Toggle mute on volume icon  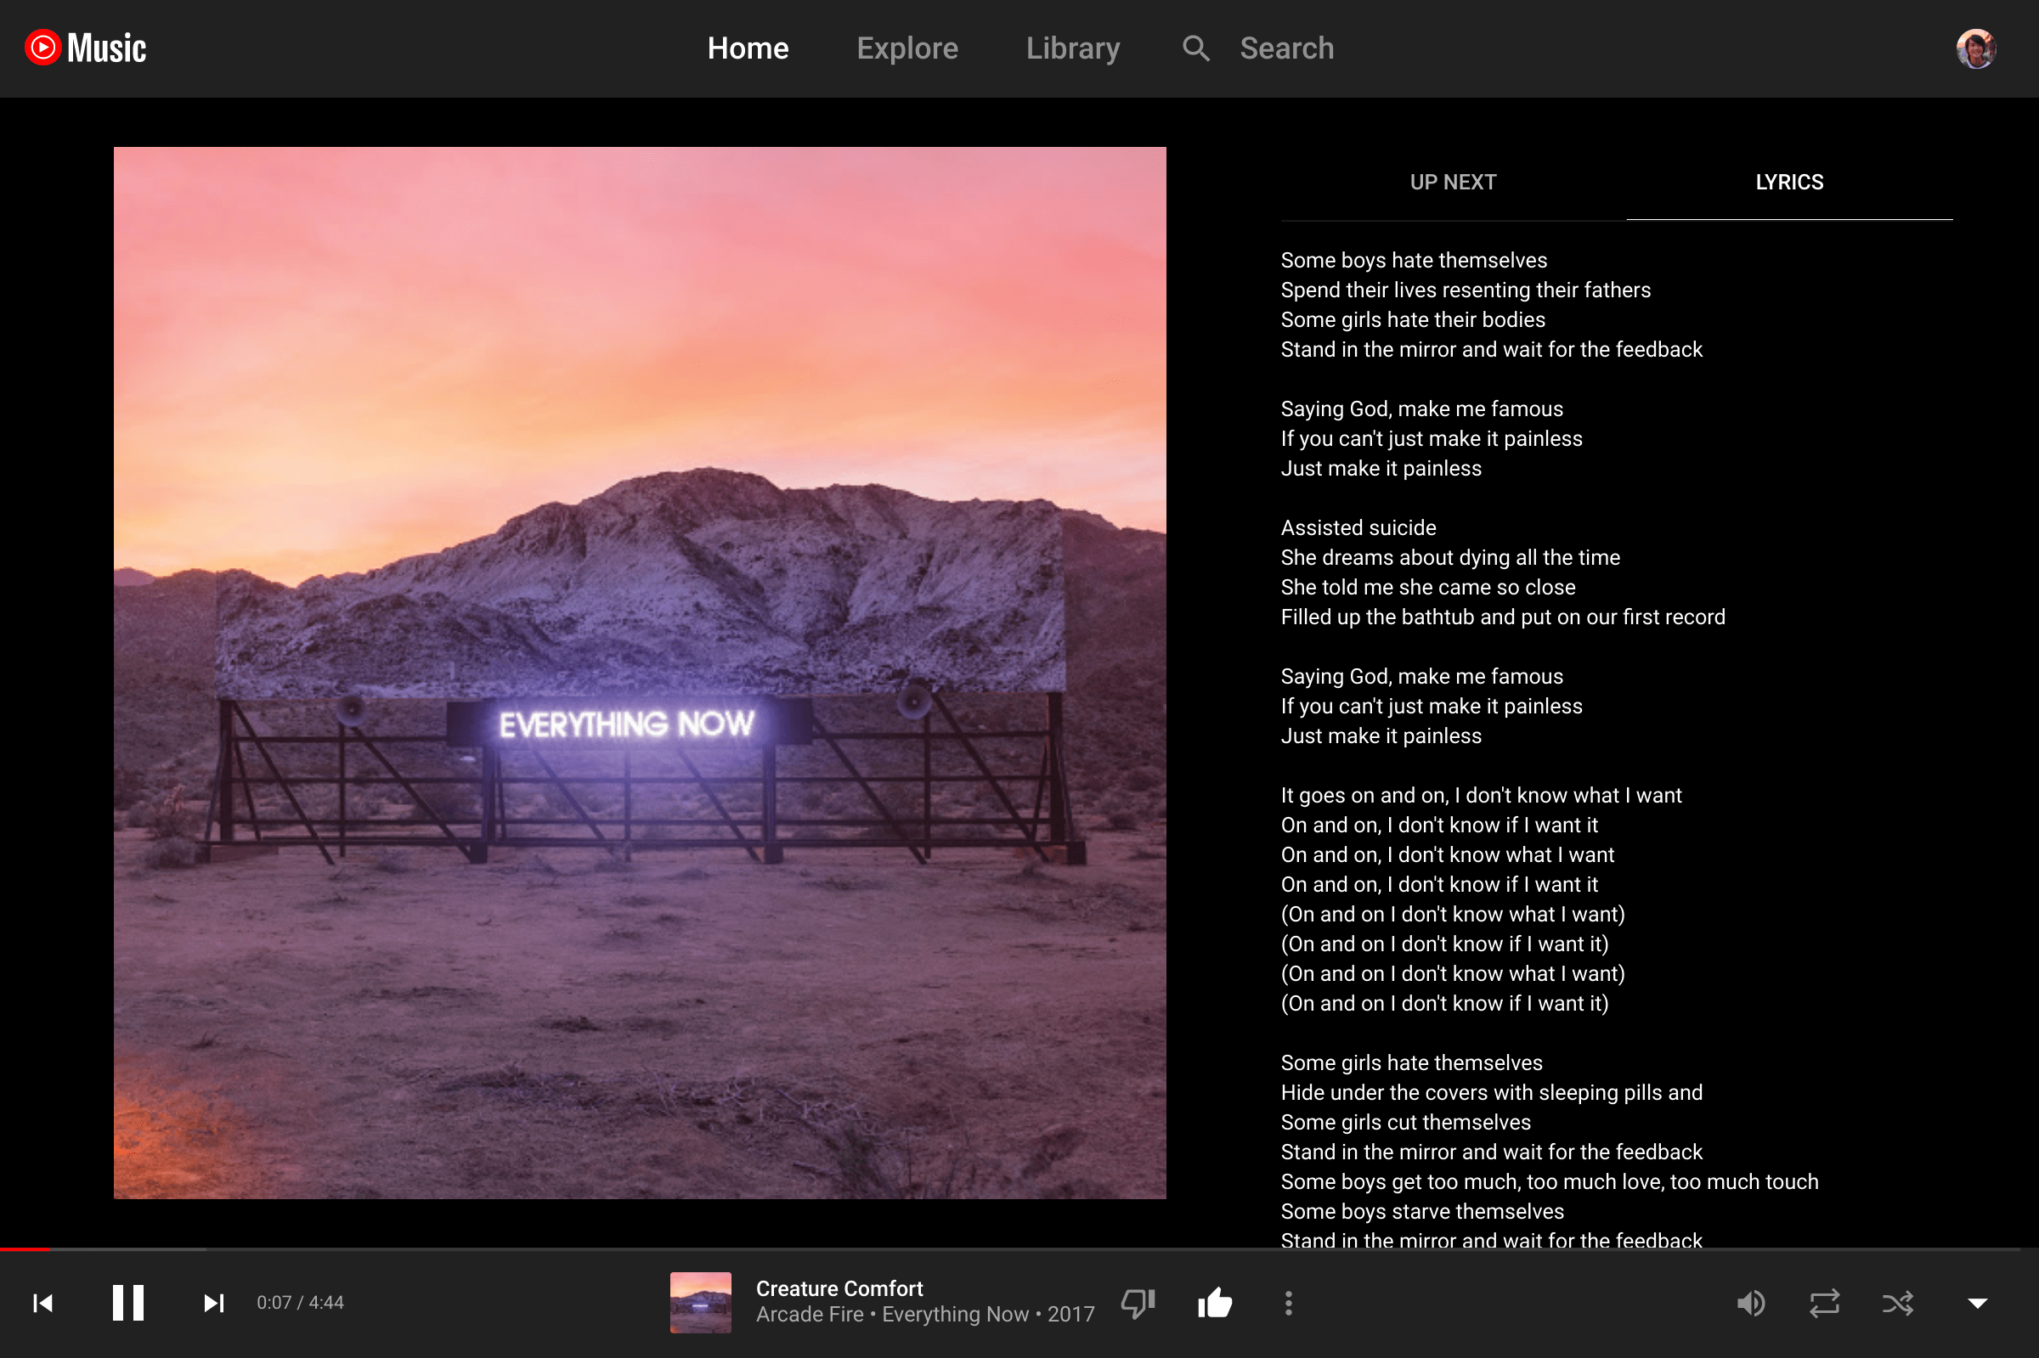(x=1751, y=1302)
